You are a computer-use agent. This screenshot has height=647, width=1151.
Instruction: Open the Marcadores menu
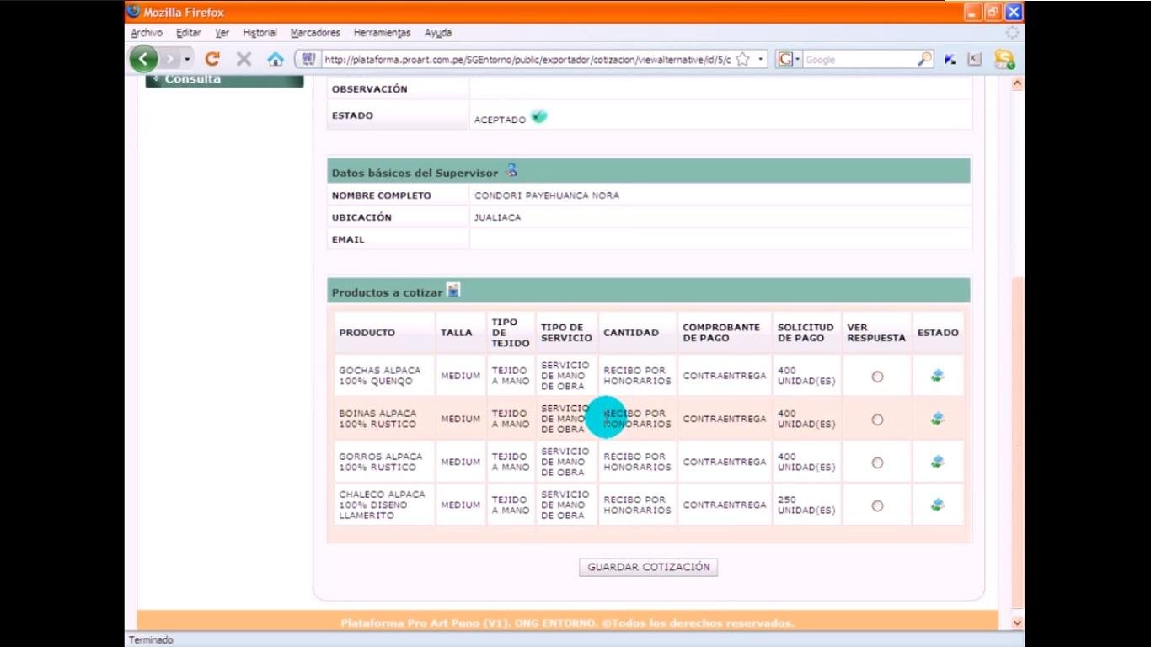[x=314, y=32]
